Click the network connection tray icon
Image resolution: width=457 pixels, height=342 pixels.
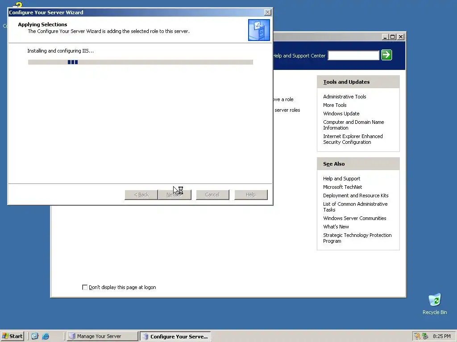[425, 336]
